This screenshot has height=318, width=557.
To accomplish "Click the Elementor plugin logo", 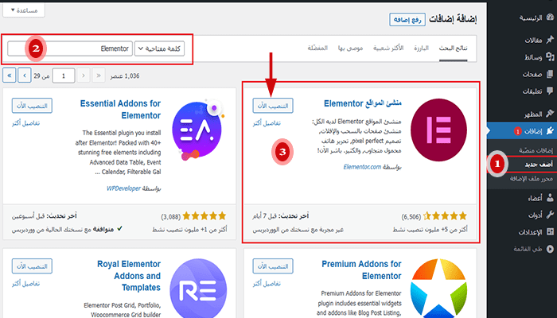I will (438, 130).
